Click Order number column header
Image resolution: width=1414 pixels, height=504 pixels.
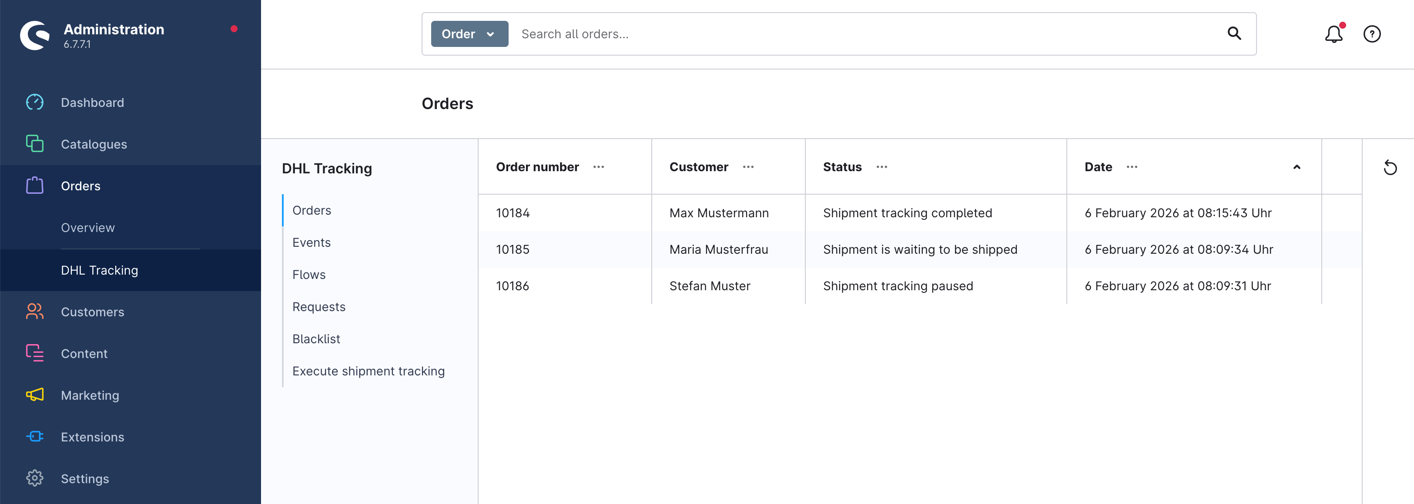(x=537, y=167)
